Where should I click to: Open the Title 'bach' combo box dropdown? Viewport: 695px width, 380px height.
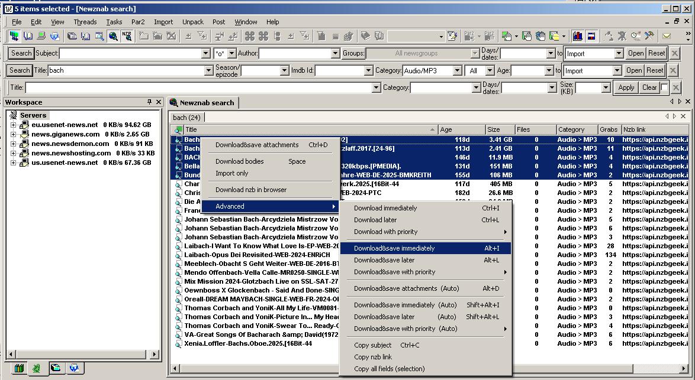click(208, 70)
